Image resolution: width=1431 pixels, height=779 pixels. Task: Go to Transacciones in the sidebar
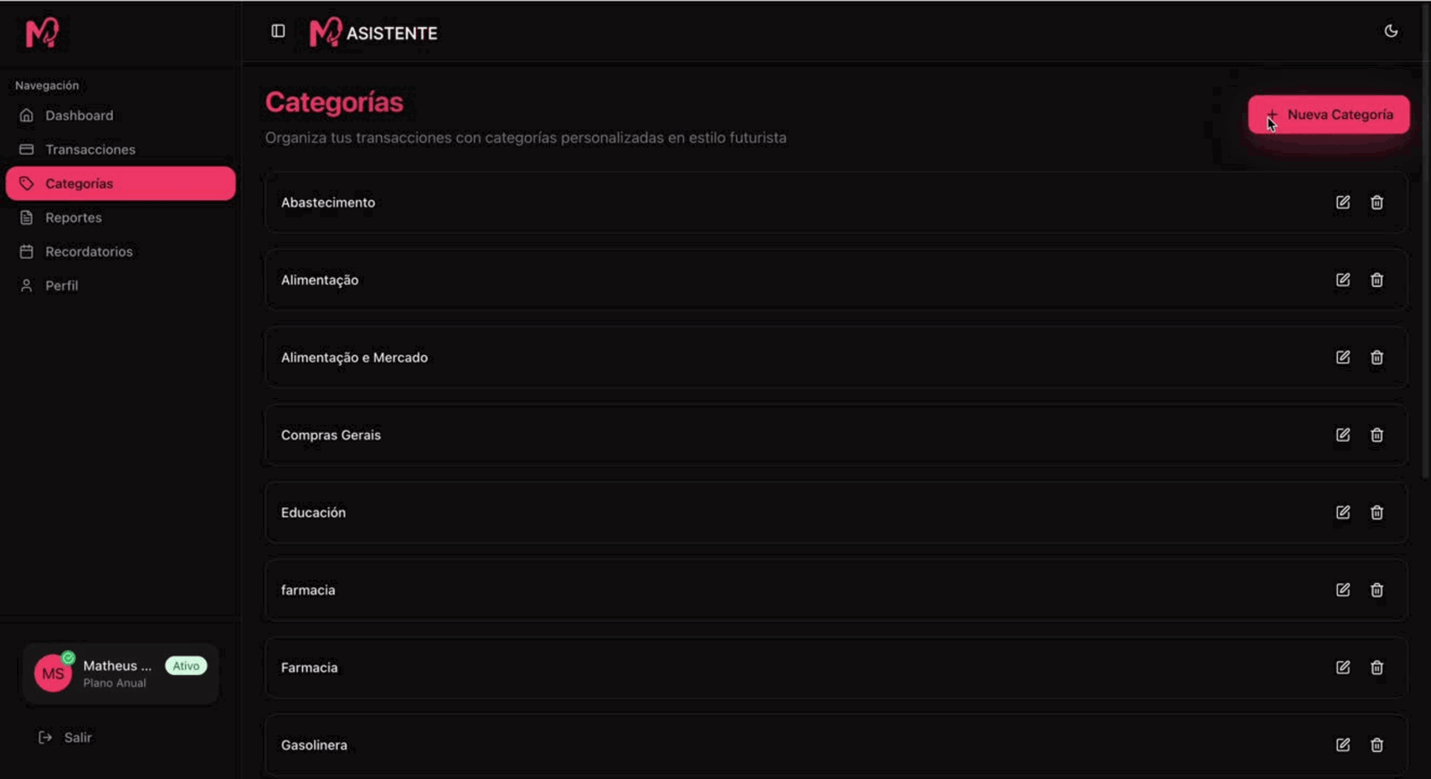pos(89,149)
